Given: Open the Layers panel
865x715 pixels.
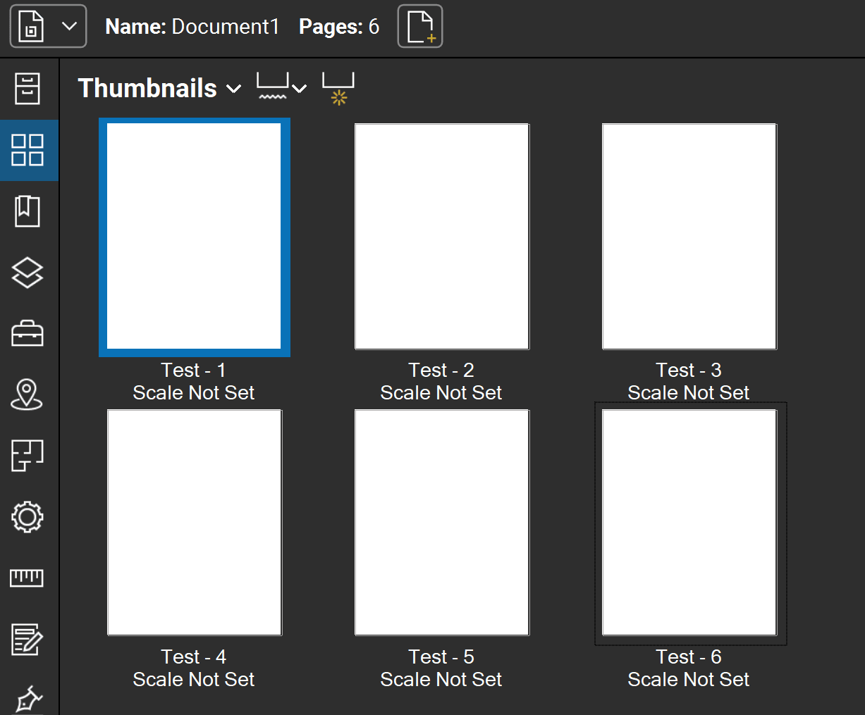Looking at the screenshot, I should click(x=27, y=273).
